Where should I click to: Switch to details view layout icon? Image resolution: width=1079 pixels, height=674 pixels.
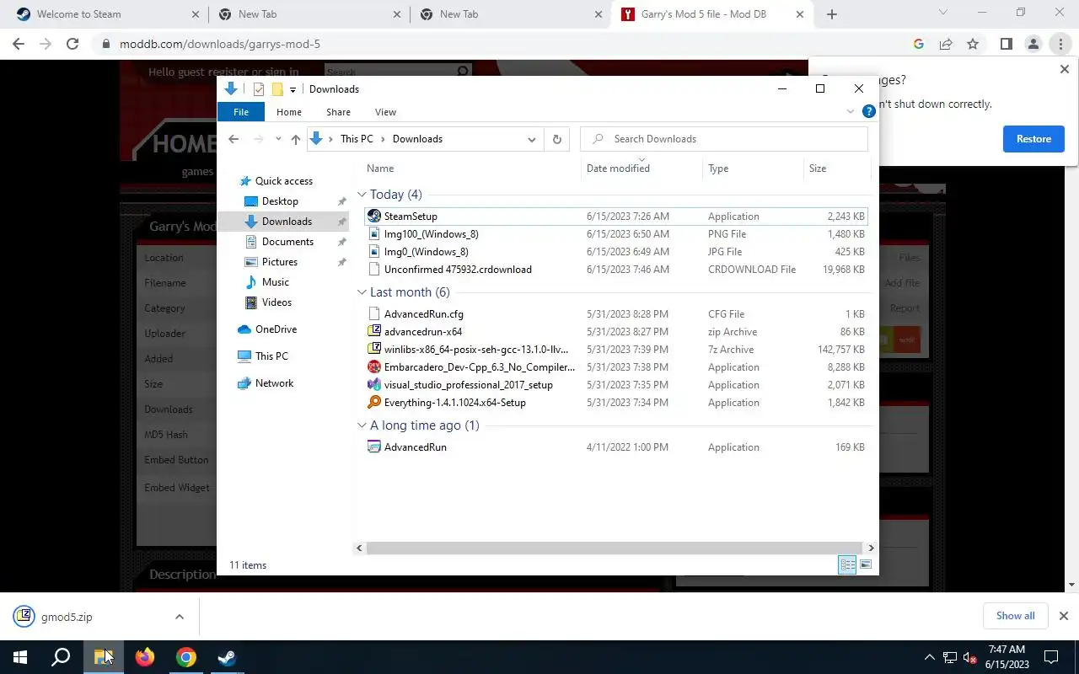point(847,564)
